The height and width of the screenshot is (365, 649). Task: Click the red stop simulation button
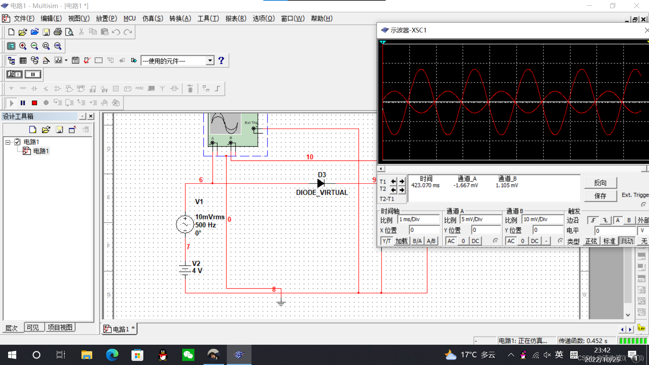point(34,103)
